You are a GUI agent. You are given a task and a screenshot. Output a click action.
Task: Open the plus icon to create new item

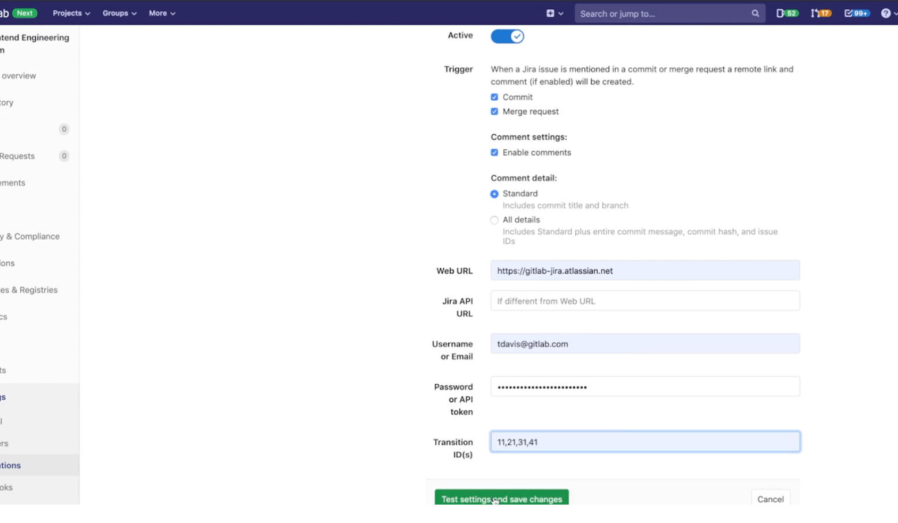(x=549, y=13)
